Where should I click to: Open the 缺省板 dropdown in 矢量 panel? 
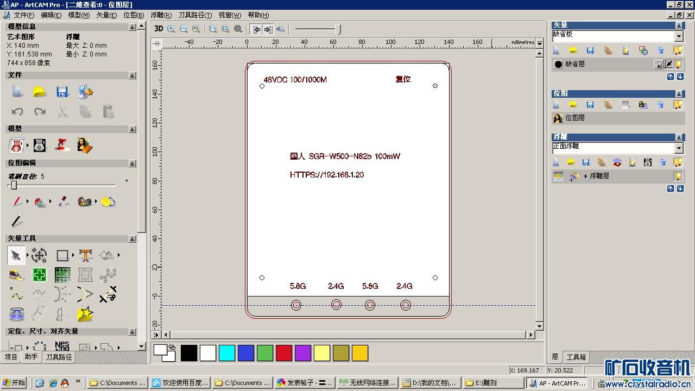[679, 36]
